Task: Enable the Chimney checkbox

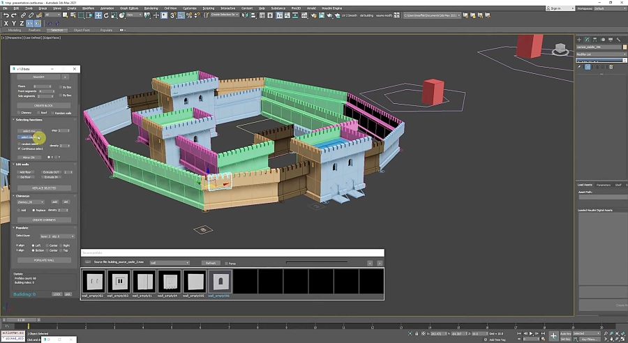Action: click(x=18, y=113)
